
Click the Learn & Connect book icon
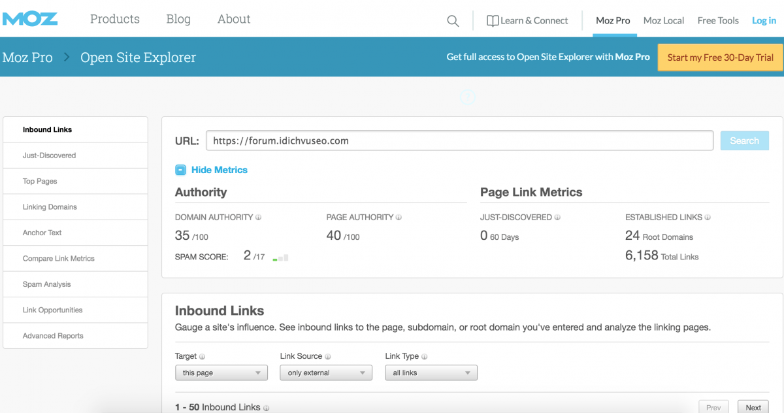point(493,21)
